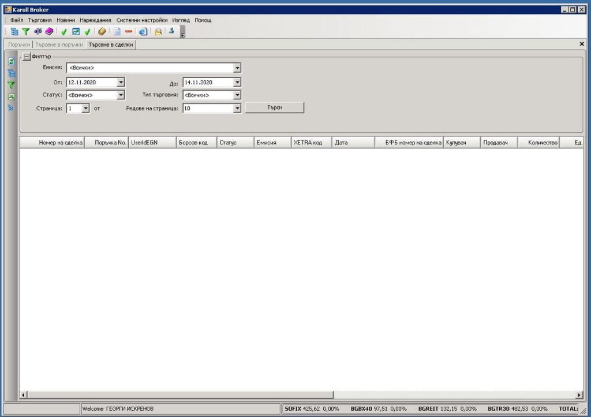Click the red minus icon in the toolbar
Image resolution: width=591 pixels, height=417 pixels.
129,32
